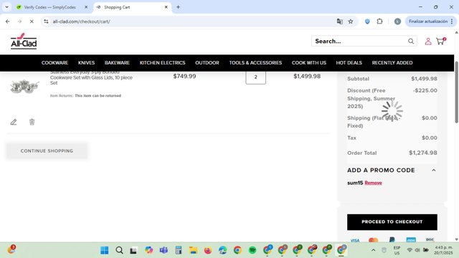The width and height of the screenshot is (459, 258).
Task: Click browser back arrow
Action: pyautogui.click(x=8, y=21)
